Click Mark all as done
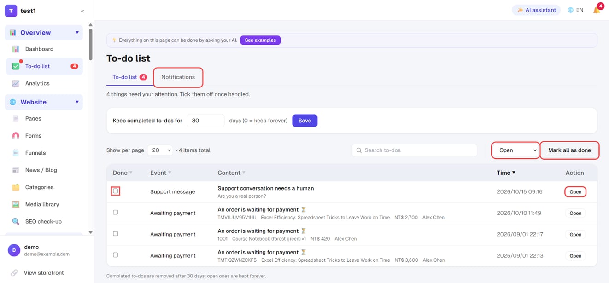 (569, 150)
